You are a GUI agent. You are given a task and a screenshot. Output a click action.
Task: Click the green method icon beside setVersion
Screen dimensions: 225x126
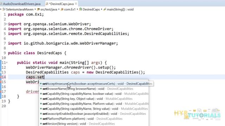click(x=41, y=124)
